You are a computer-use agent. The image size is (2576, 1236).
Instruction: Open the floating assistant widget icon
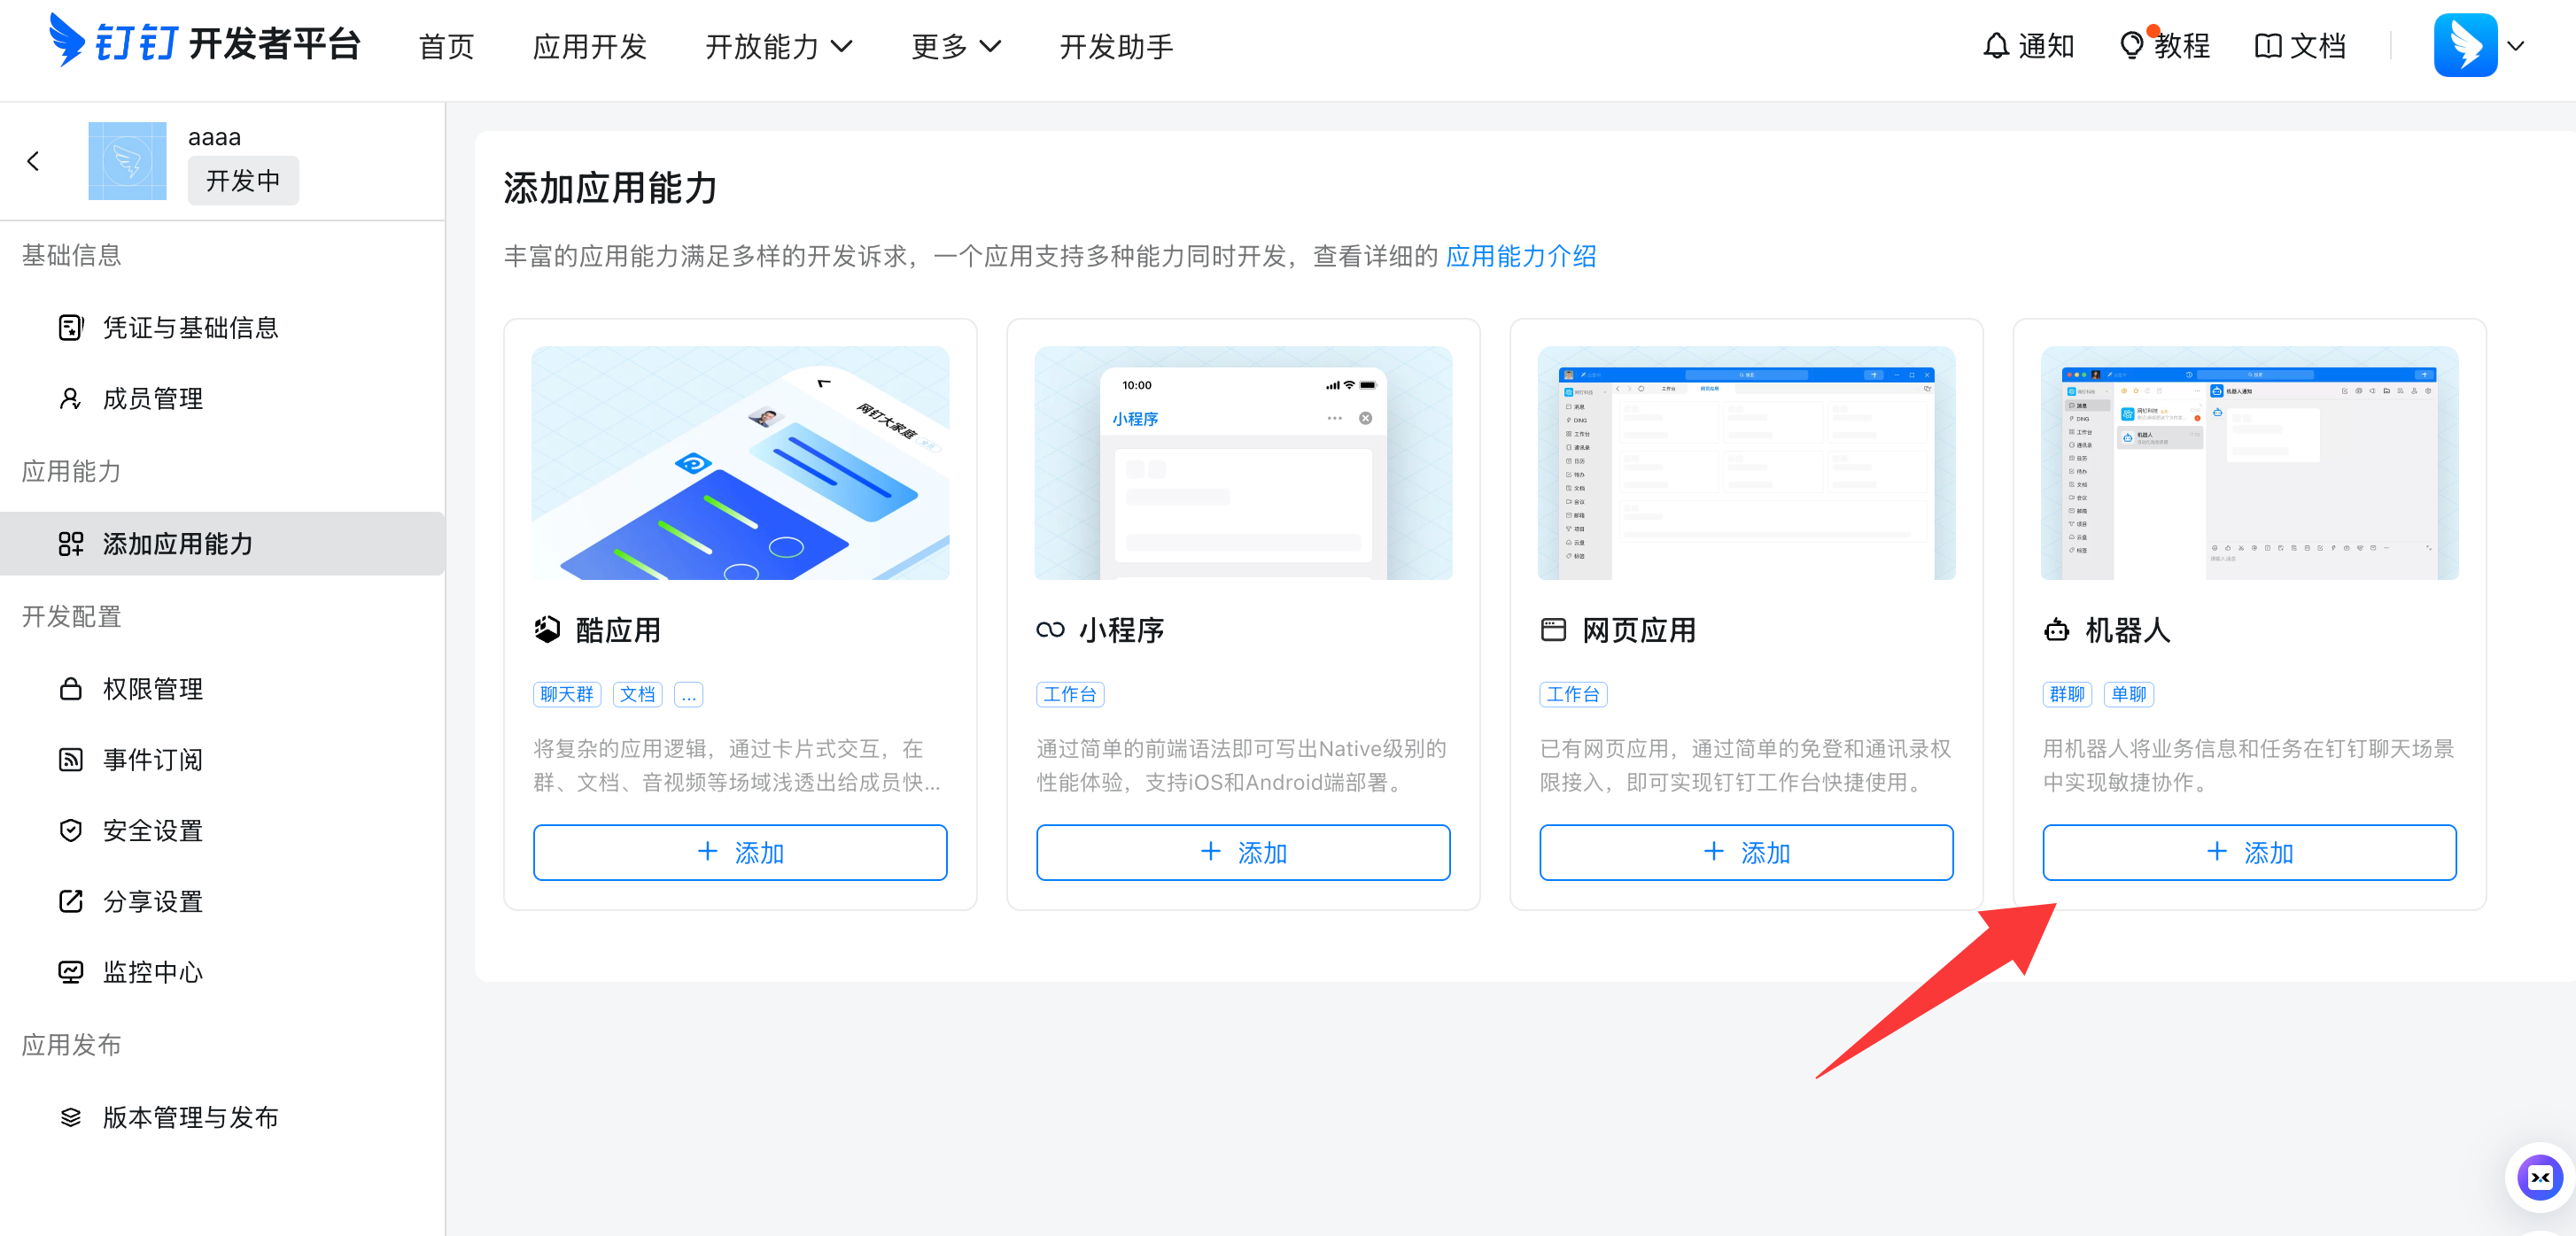click(x=2540, y=1177)
